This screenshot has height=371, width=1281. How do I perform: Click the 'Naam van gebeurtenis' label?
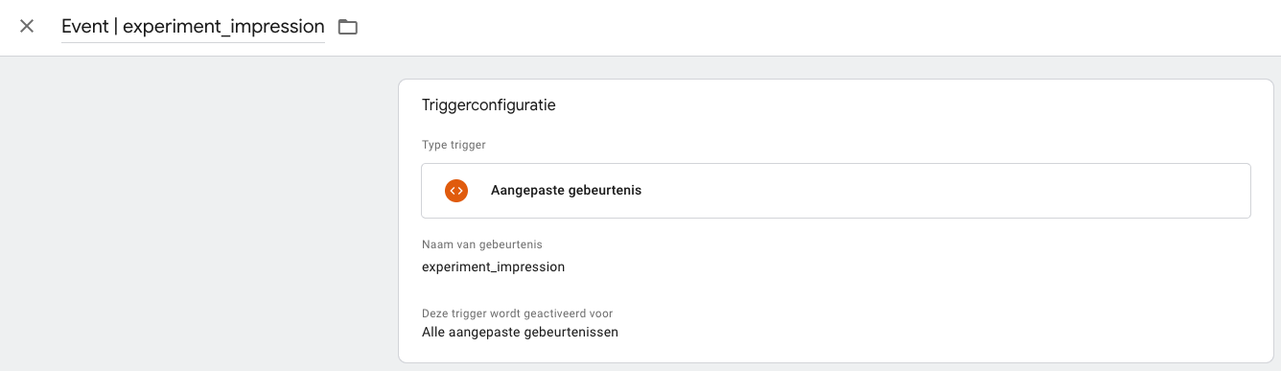click(482, 244)
